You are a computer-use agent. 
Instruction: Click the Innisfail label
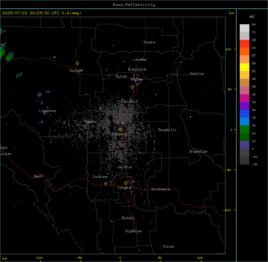click(x=129, y=101)
